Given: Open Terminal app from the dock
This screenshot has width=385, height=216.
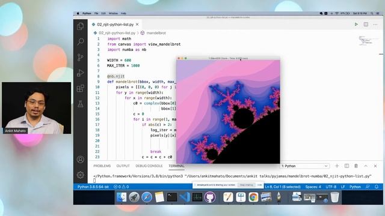Looking at the screenshot, I should pos(172,197).
